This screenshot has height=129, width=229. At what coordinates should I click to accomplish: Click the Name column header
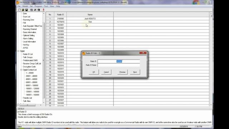(x=90, y=15)
